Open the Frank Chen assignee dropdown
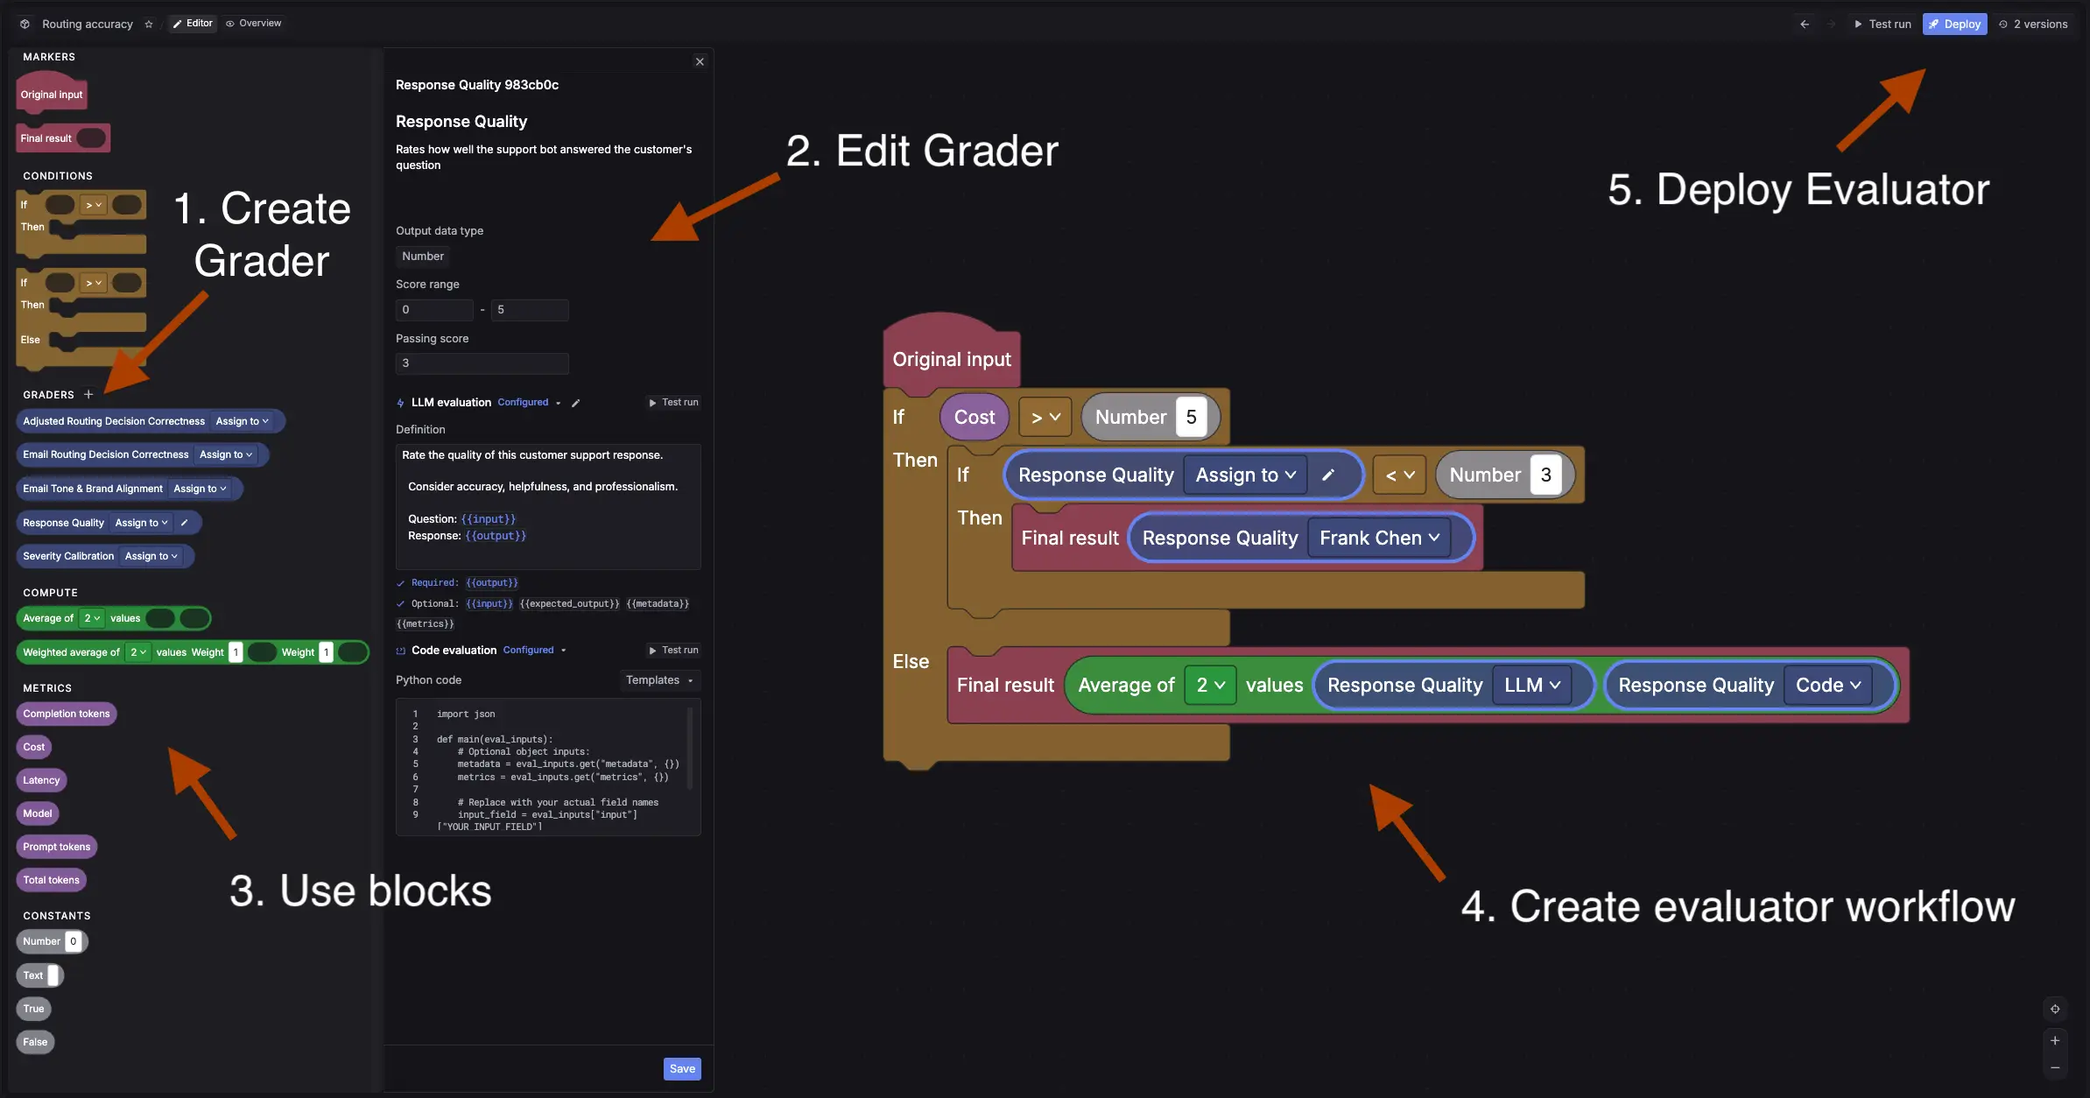 [x=1379, y=538]
